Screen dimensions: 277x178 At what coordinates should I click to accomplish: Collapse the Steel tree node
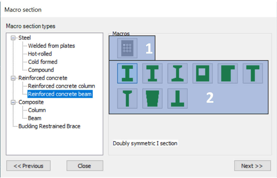(13, 38)
